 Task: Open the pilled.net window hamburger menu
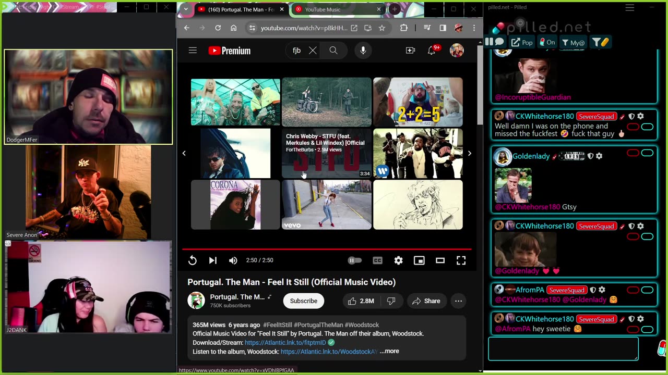pyautogui.click(x=630, y=7)
